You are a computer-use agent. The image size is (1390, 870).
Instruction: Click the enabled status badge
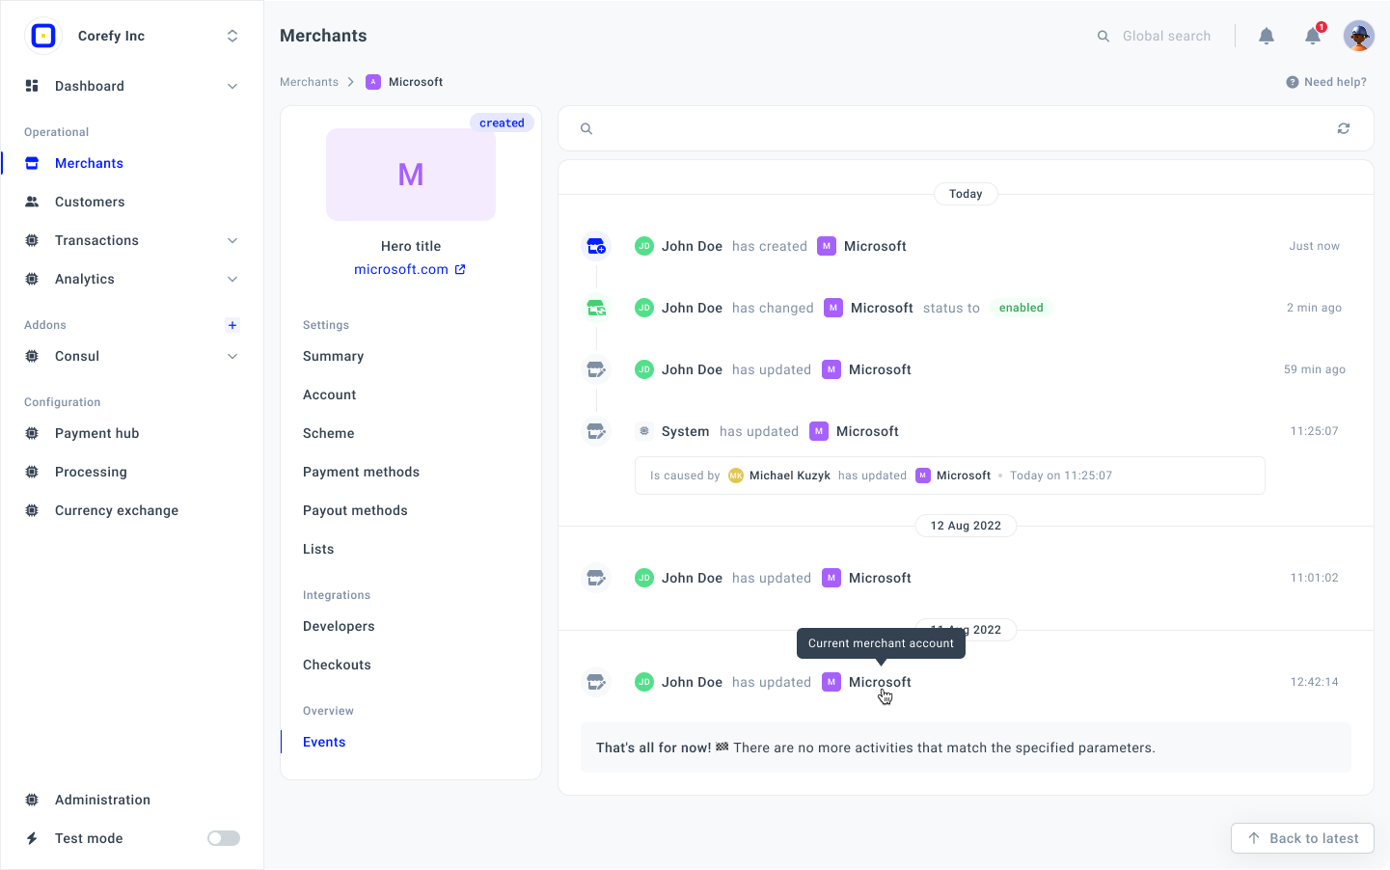coord(1022,308)
